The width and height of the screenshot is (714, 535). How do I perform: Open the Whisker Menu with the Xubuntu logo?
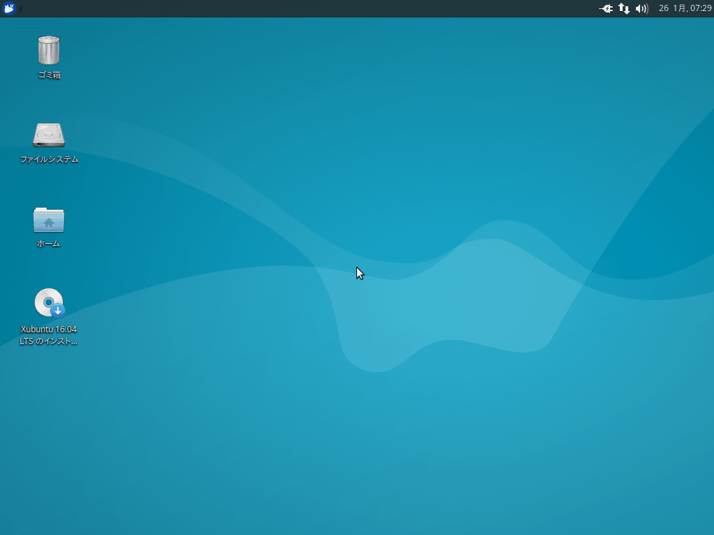tap(9, 9)
